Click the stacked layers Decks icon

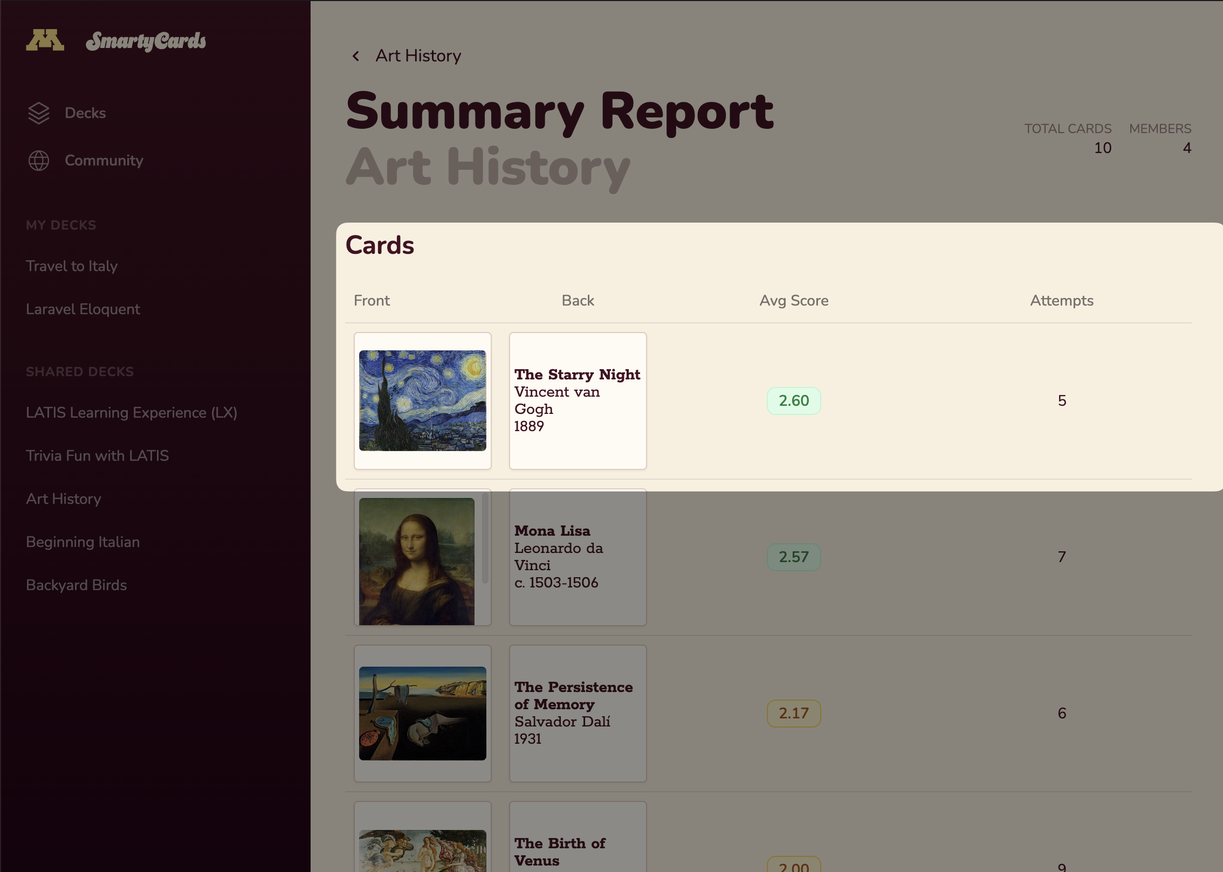39,113
